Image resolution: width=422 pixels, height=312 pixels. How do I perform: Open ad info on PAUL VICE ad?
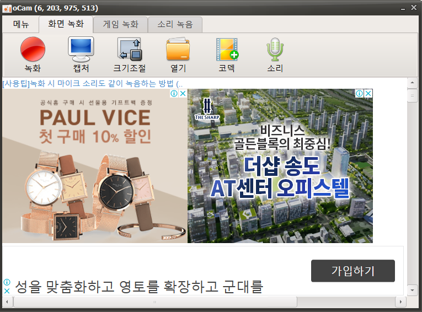(x=174, y=93)
